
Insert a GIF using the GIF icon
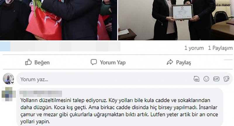(216, 79)
